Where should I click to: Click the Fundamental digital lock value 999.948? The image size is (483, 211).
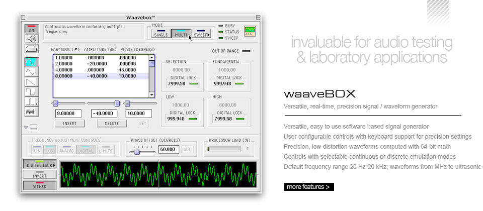(x=222, y=83)
